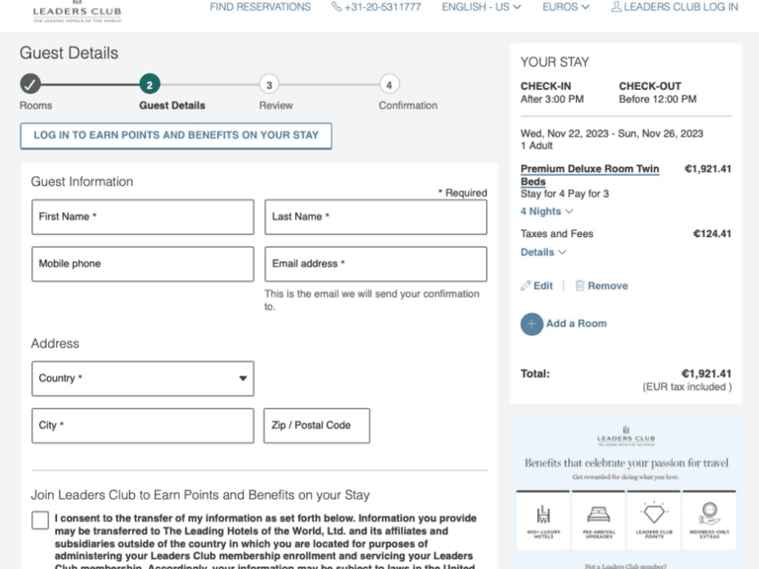The width and height of the screenshot is (759, 569).
Task: Expand the 4 Nights breakdown
Action: [x=546, y=211]
